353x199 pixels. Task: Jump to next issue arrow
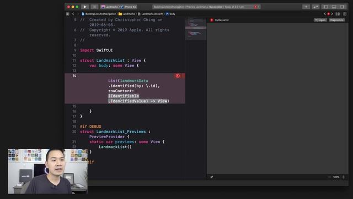pos(332,14)
